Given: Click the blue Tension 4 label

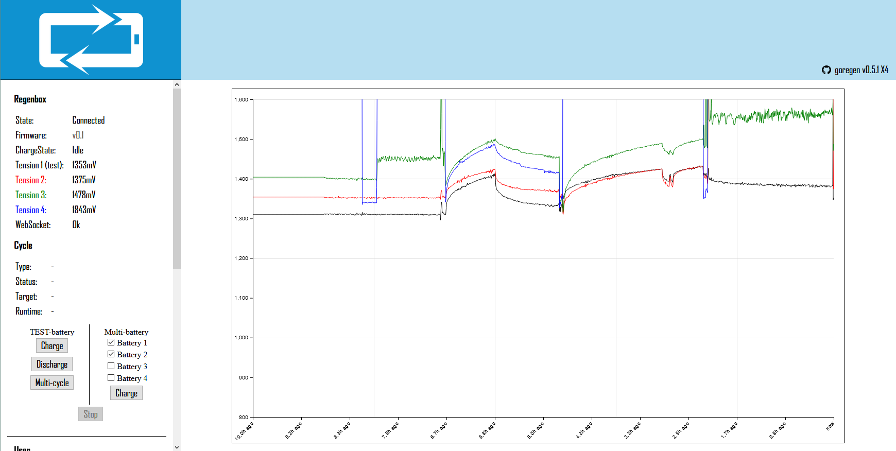Looking at the screenshot, I should pos(31,210).
